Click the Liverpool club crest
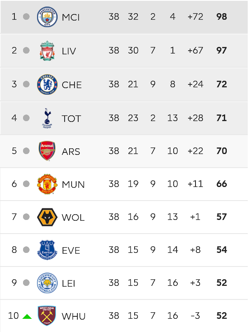Screen dimensions: 249x332 47,51
